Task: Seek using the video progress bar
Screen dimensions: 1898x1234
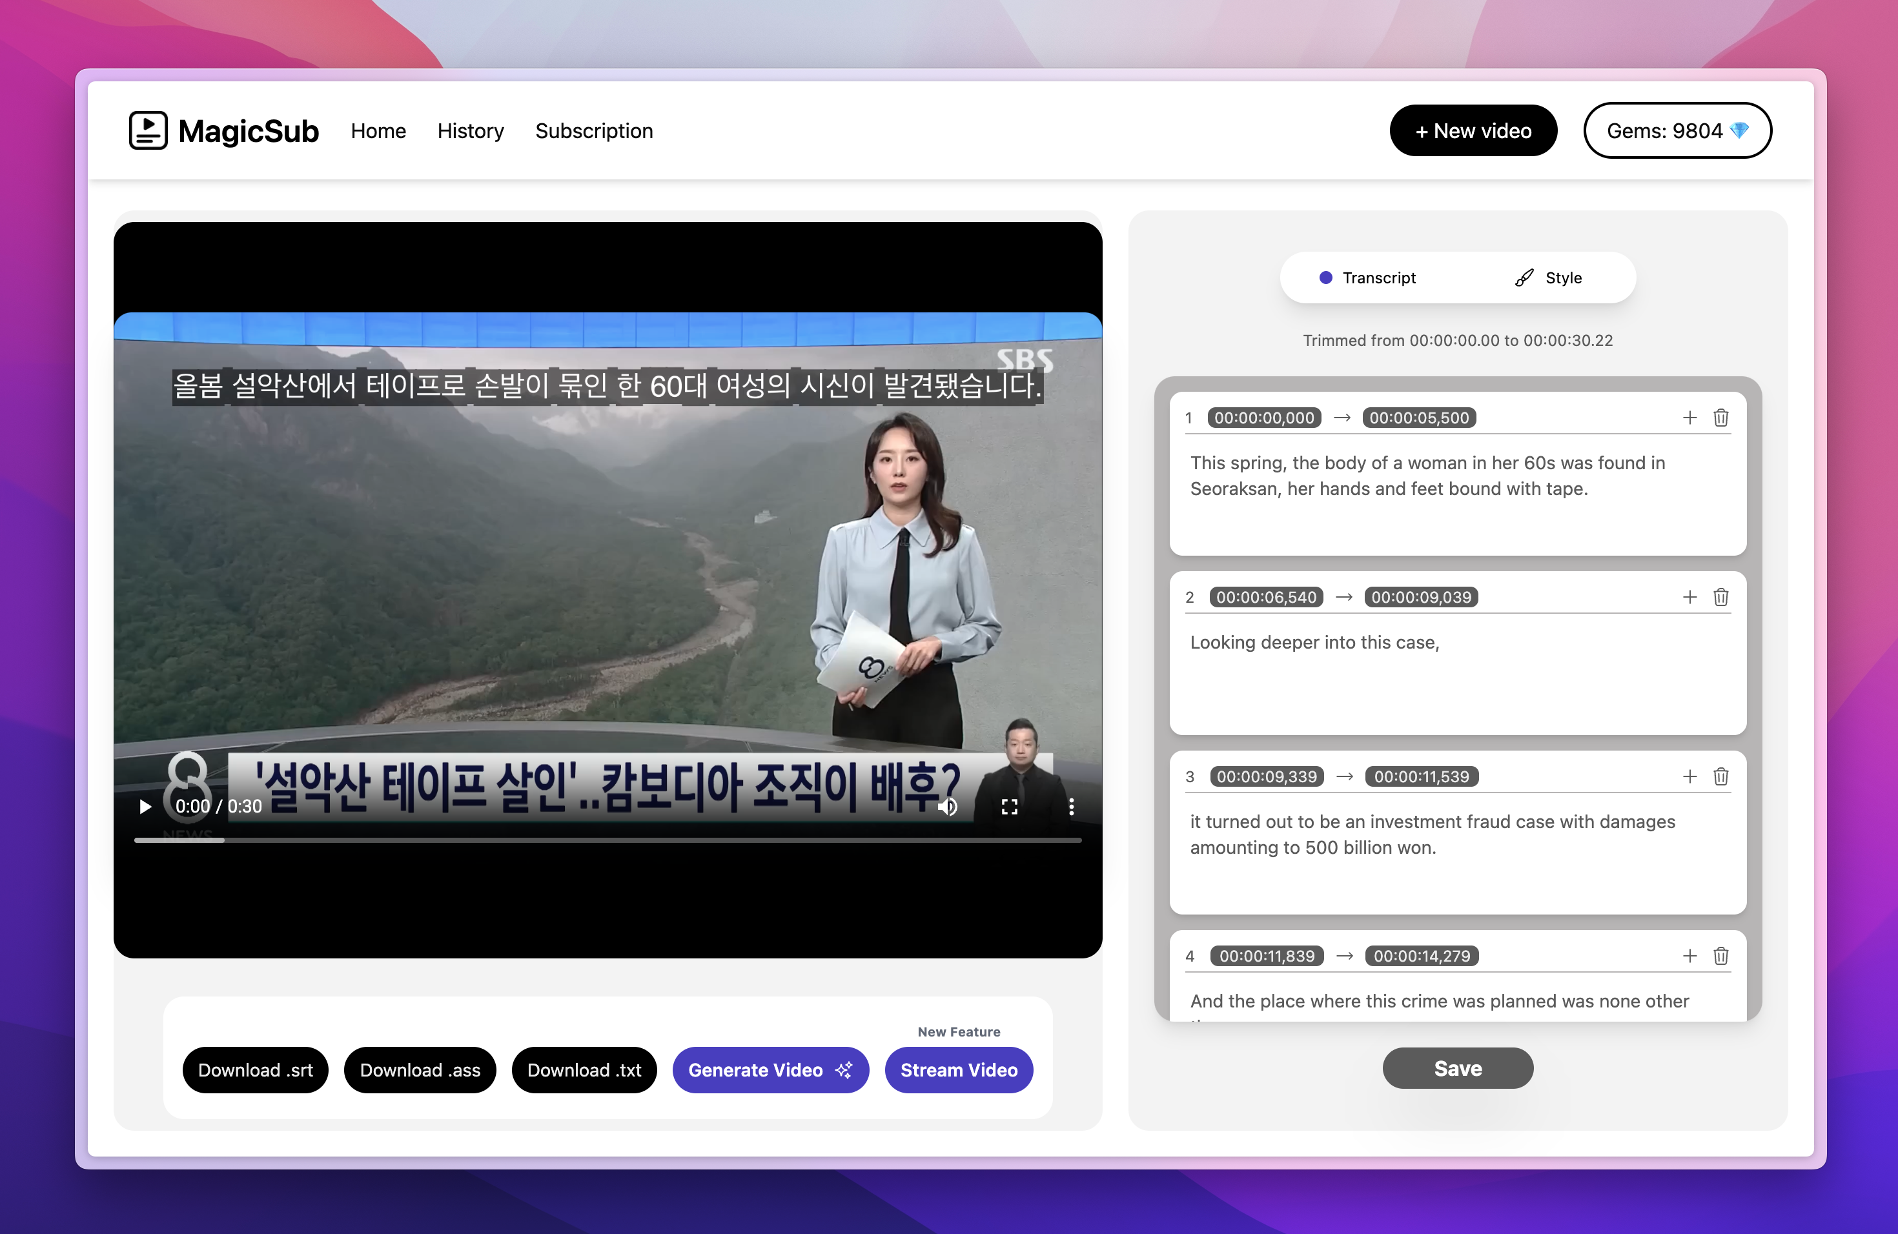Action: (607, 840)
